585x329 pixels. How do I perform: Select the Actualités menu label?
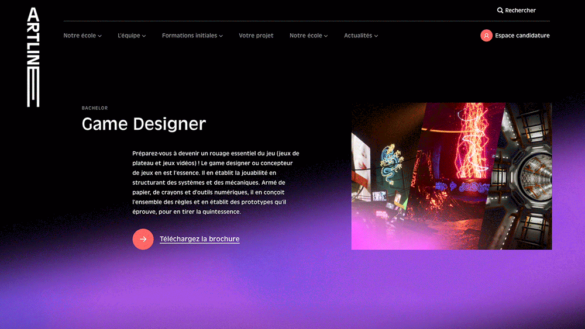click(x=358, y=36)
